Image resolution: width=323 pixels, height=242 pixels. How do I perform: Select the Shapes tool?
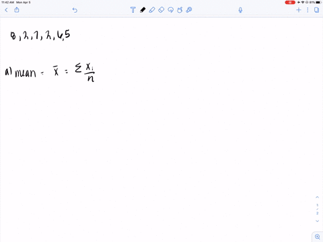pyautogui.click(x=180, y=10)
